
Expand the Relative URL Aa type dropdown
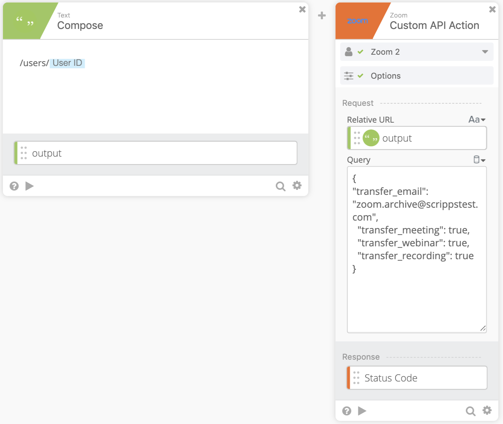[477, 120]
